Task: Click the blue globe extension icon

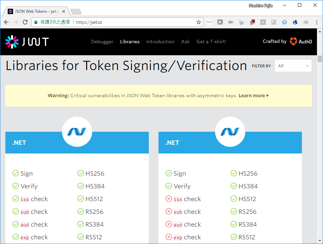Action: click(295, 22)
